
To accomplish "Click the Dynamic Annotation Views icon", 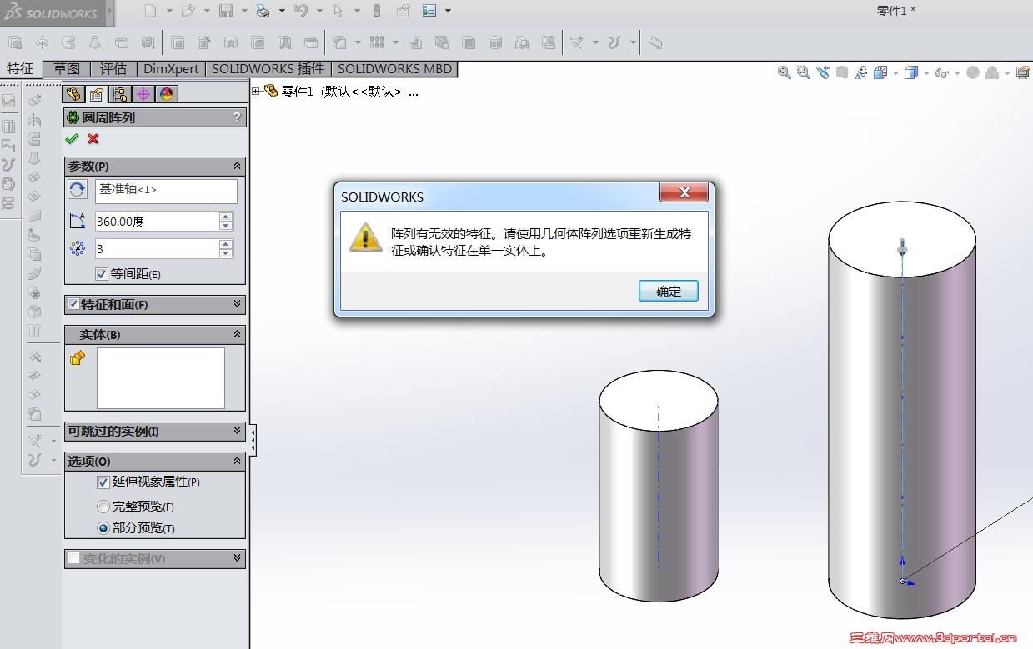I will pos(861,72).
